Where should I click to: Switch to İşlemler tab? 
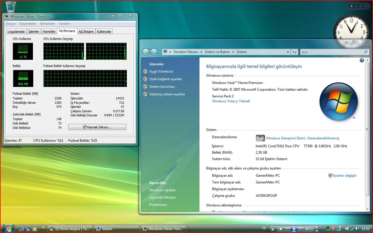(34, 31)
